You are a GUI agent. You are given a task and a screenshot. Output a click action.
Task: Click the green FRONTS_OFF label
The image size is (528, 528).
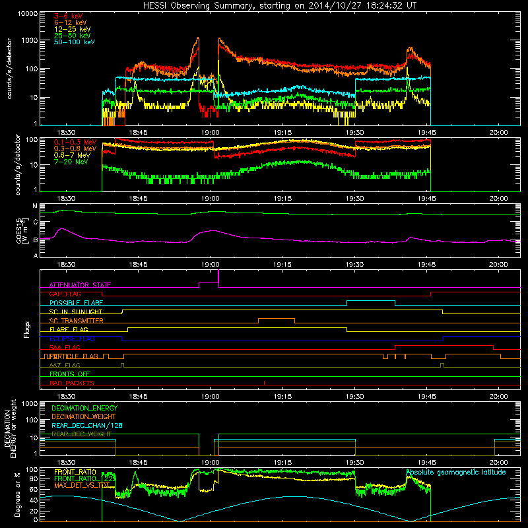[70, 374]
